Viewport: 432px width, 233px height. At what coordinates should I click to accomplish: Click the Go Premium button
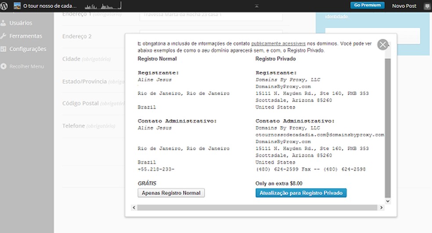point(367,5)
